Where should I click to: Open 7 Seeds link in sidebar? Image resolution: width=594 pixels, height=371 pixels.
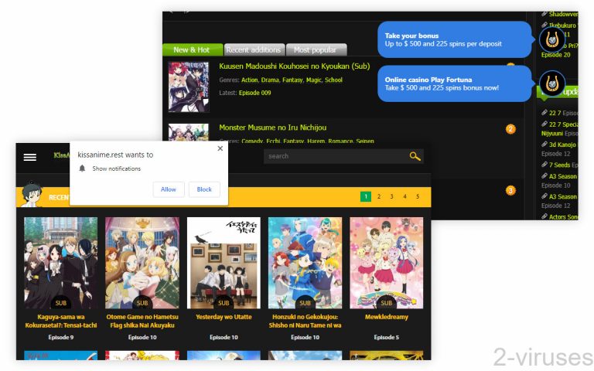click(x=559, y=165)
